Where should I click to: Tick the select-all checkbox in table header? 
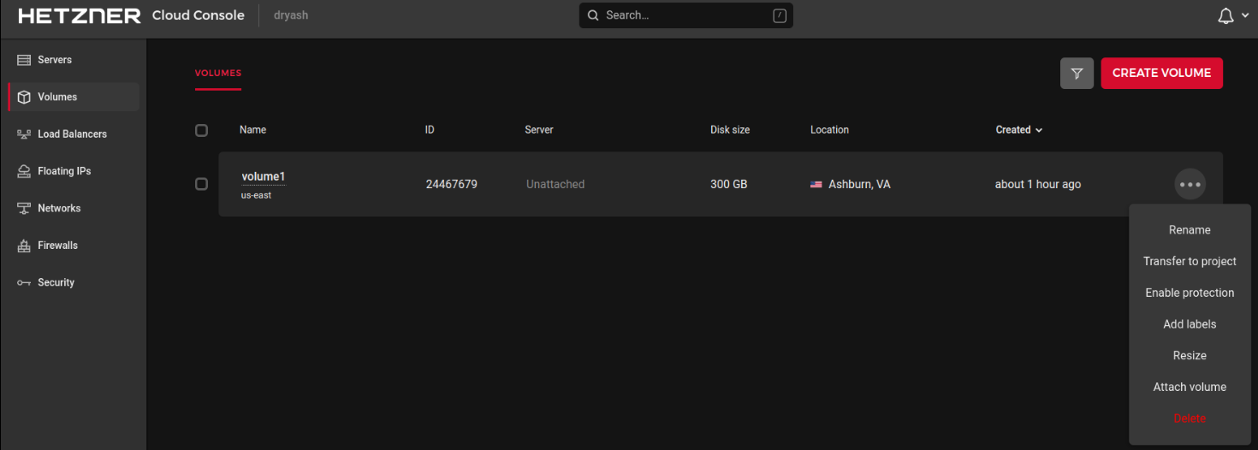click(x=201, y=130)
